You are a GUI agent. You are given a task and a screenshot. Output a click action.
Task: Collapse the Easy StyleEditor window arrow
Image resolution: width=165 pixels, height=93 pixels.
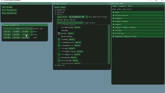coord(3,25)
